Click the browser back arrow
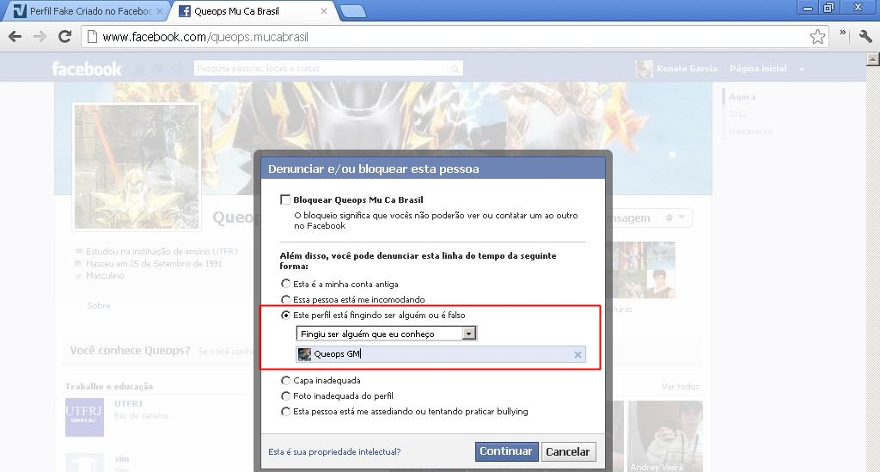 click(15, 37)
